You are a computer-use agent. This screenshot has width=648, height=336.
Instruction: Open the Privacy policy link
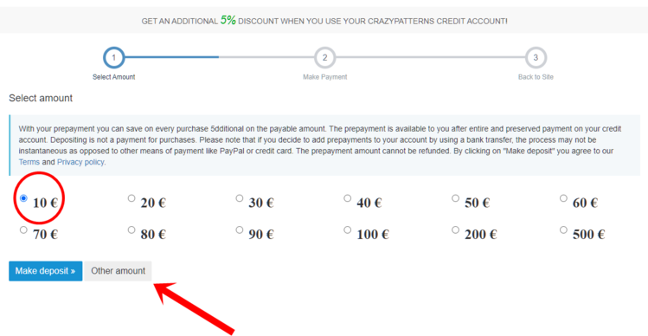pos(80,162)
